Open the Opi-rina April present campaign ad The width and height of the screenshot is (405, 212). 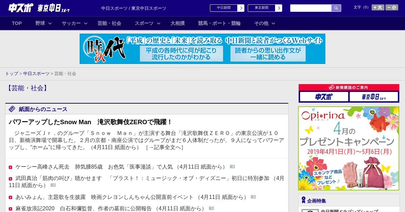click(x=349, y=148)
